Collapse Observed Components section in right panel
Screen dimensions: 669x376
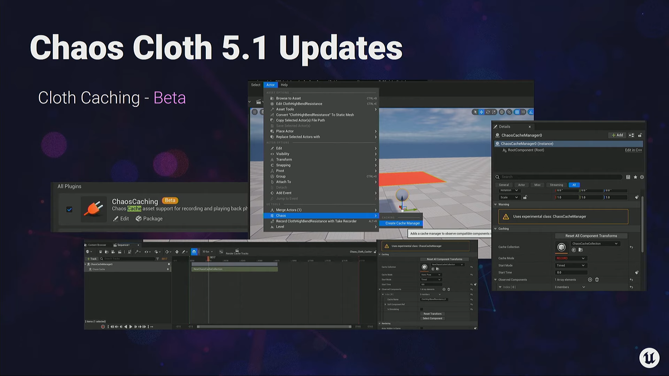click(495, 280)
